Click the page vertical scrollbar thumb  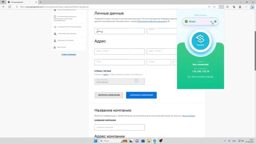[255, 51]
